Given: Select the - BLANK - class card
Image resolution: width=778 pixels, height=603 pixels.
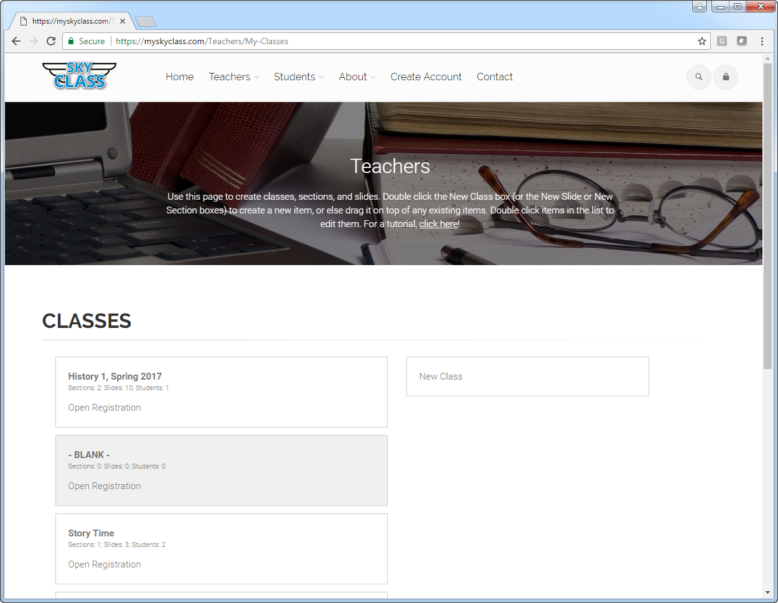Looking at the screenshot, I should tap(222, 470).
